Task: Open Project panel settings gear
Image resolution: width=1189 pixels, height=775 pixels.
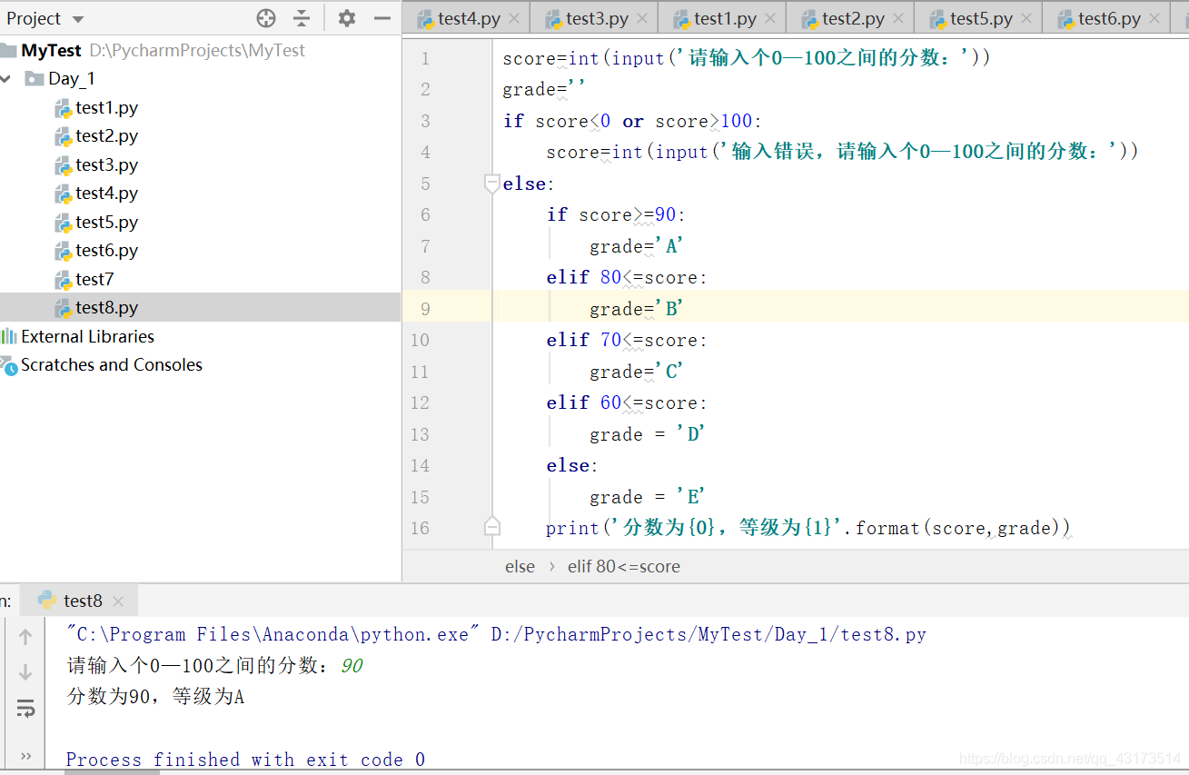Action: (347, 18)
